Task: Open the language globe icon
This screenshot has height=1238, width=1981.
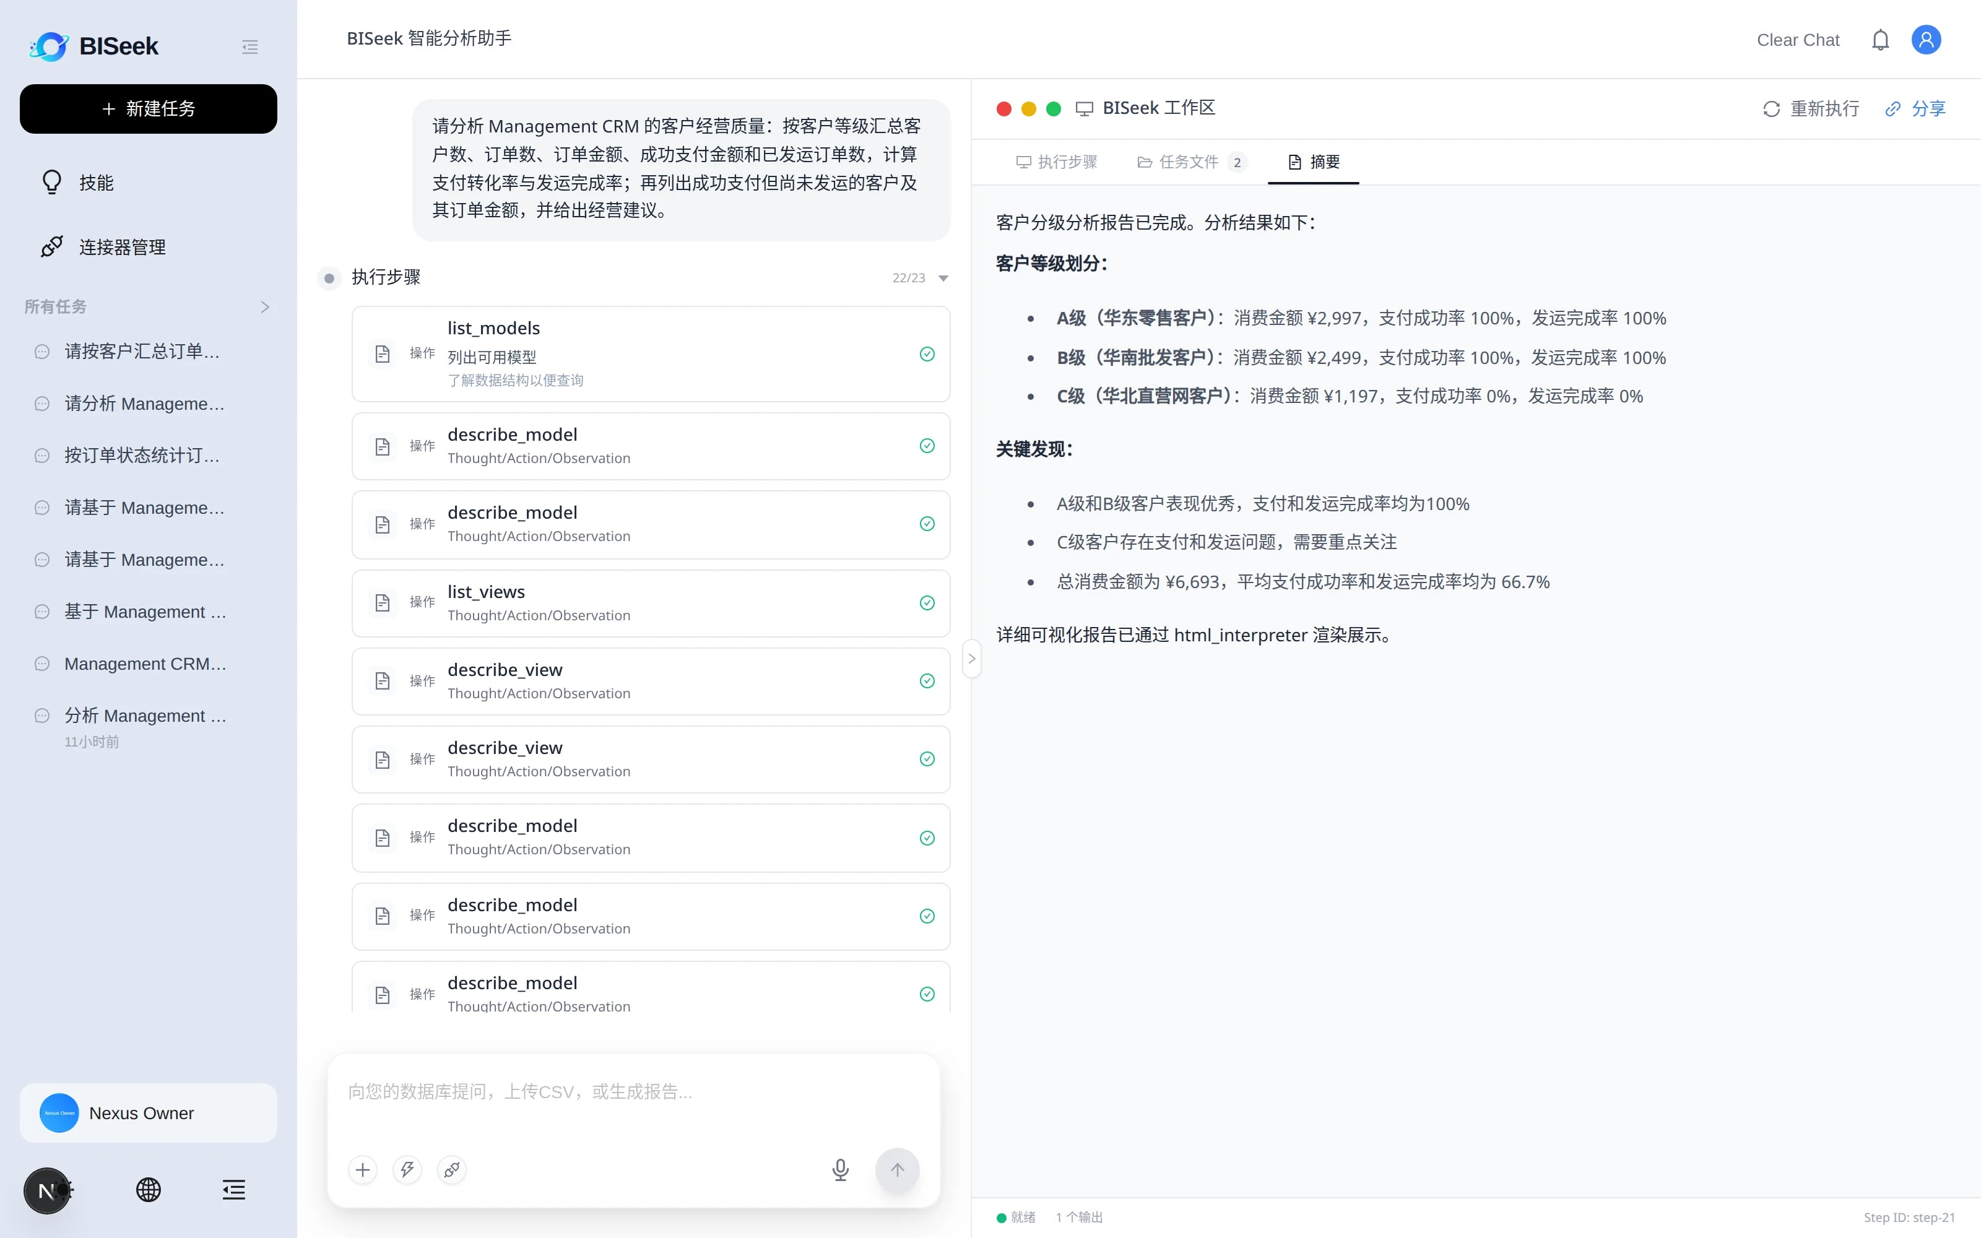Action: coord(148,1189)
